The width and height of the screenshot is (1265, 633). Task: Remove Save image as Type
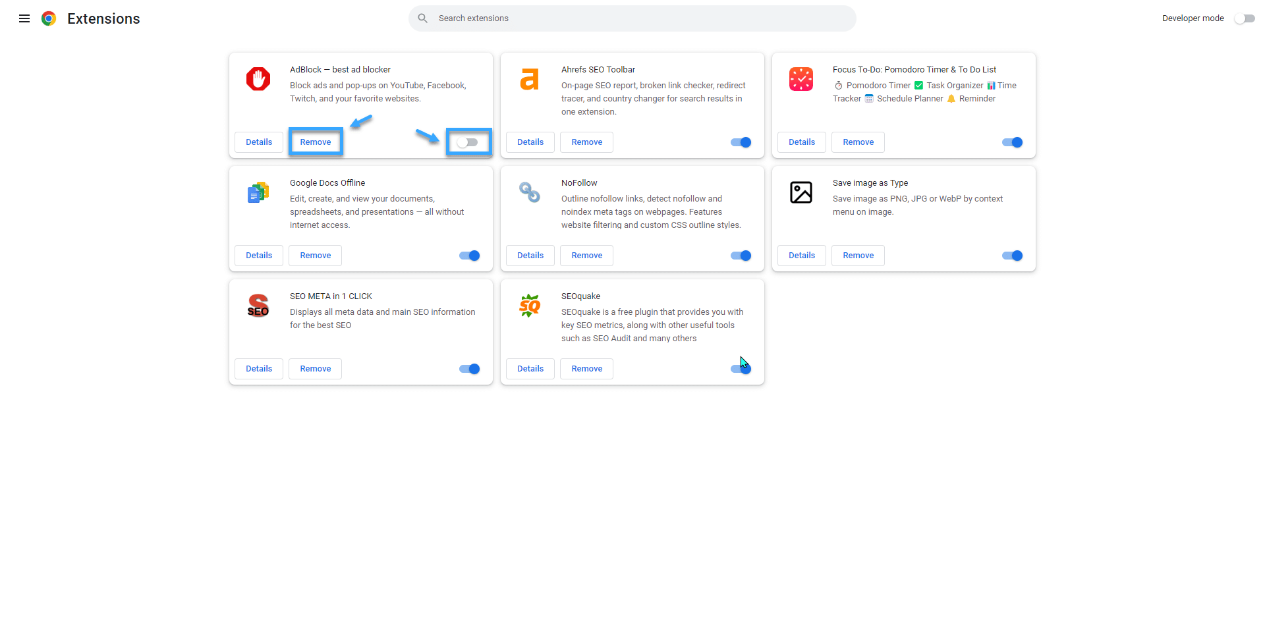coord(858,256)
